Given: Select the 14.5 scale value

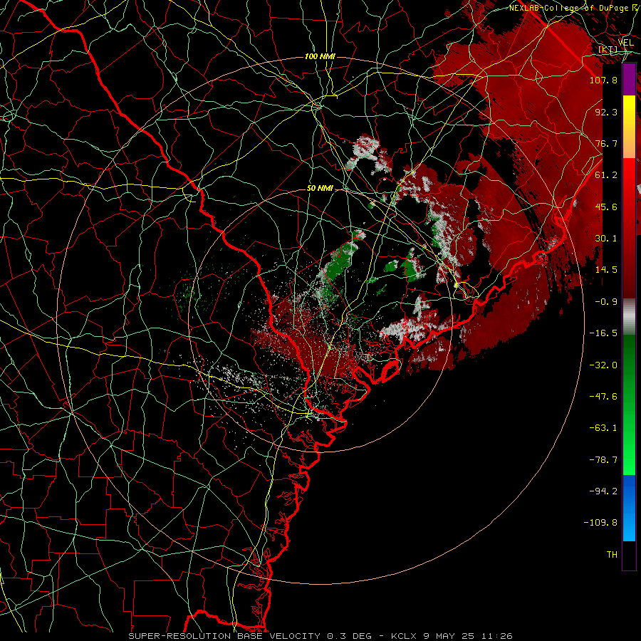Looking at the screenshot, I should coord(606,270).
